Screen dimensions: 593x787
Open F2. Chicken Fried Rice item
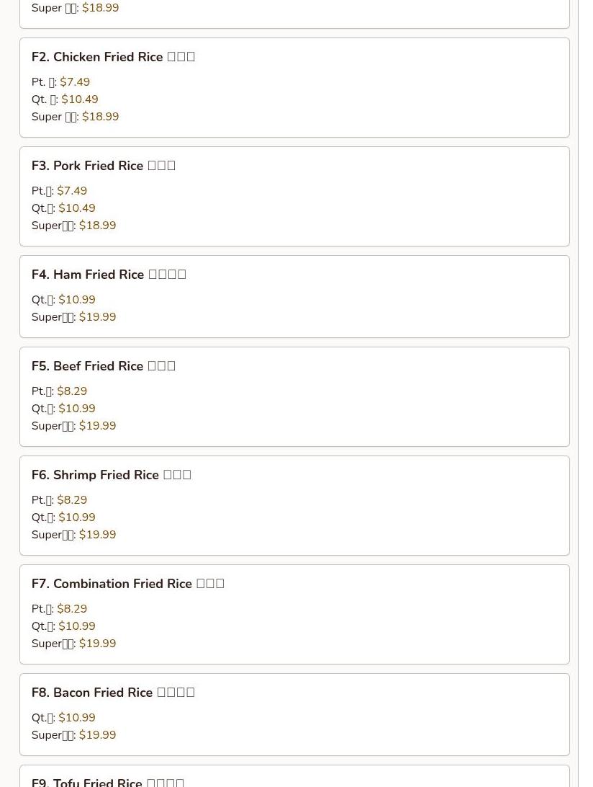point(294,87)
